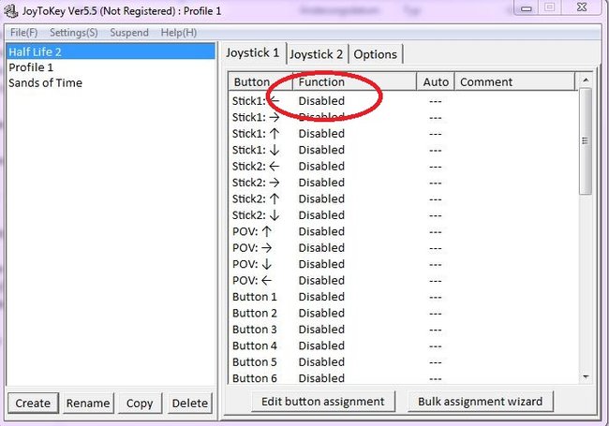Select Profile 1 in the profile list
Viewport: 609px width, 426px height.
pyautogui.click(x=111, y=67)
